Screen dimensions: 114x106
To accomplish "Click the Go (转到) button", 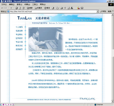I will click(103, 11).
